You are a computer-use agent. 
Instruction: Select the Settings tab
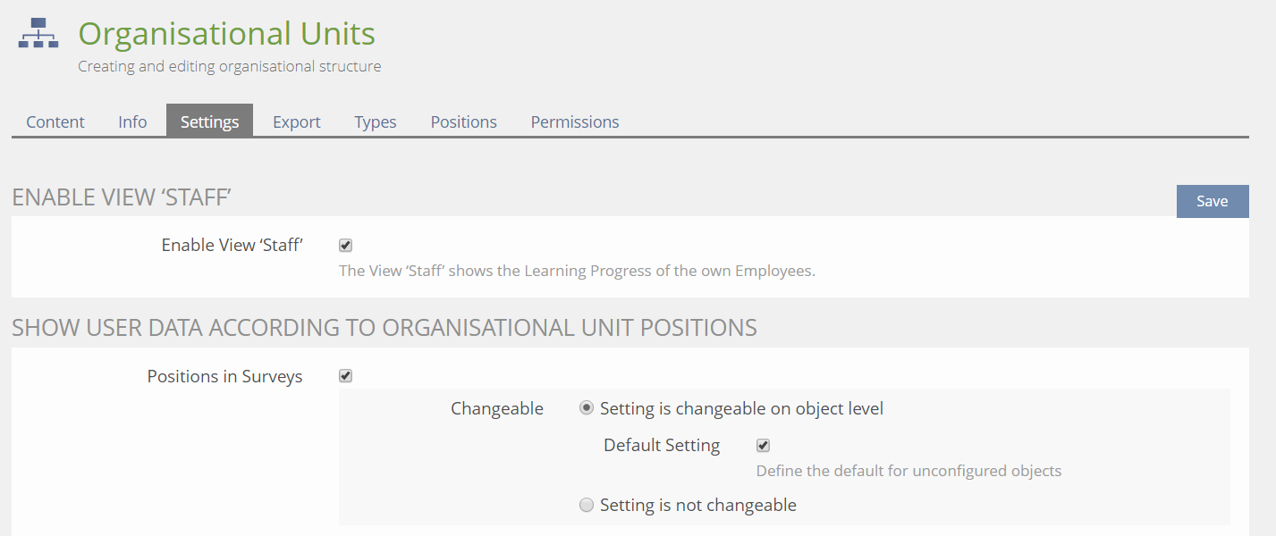209,121
